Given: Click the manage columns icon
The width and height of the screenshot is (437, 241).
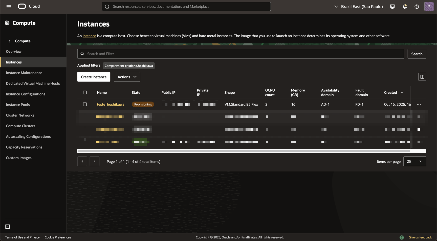Looking at the screenshot, I should [x=422, y=77].
